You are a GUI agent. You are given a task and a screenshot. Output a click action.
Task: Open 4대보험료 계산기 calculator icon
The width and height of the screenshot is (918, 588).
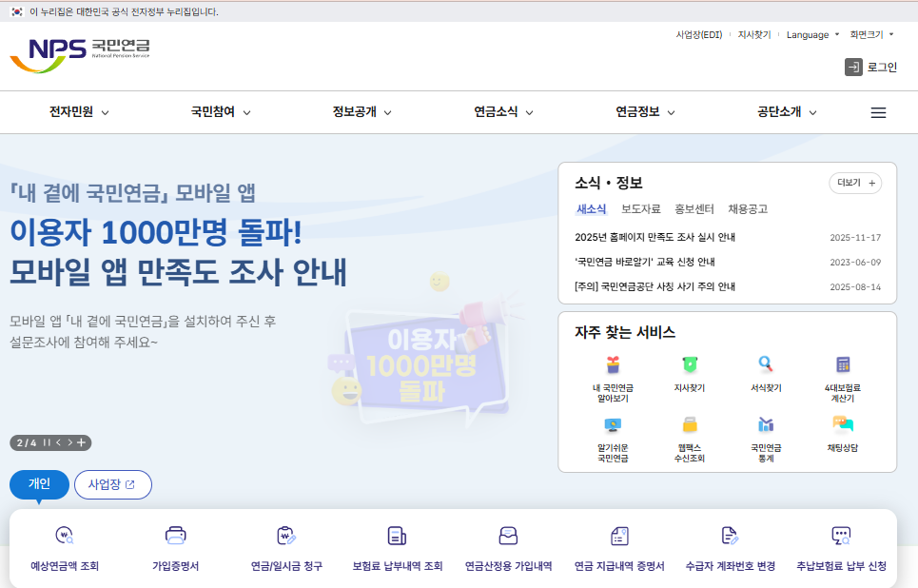(x=843, y=364)
